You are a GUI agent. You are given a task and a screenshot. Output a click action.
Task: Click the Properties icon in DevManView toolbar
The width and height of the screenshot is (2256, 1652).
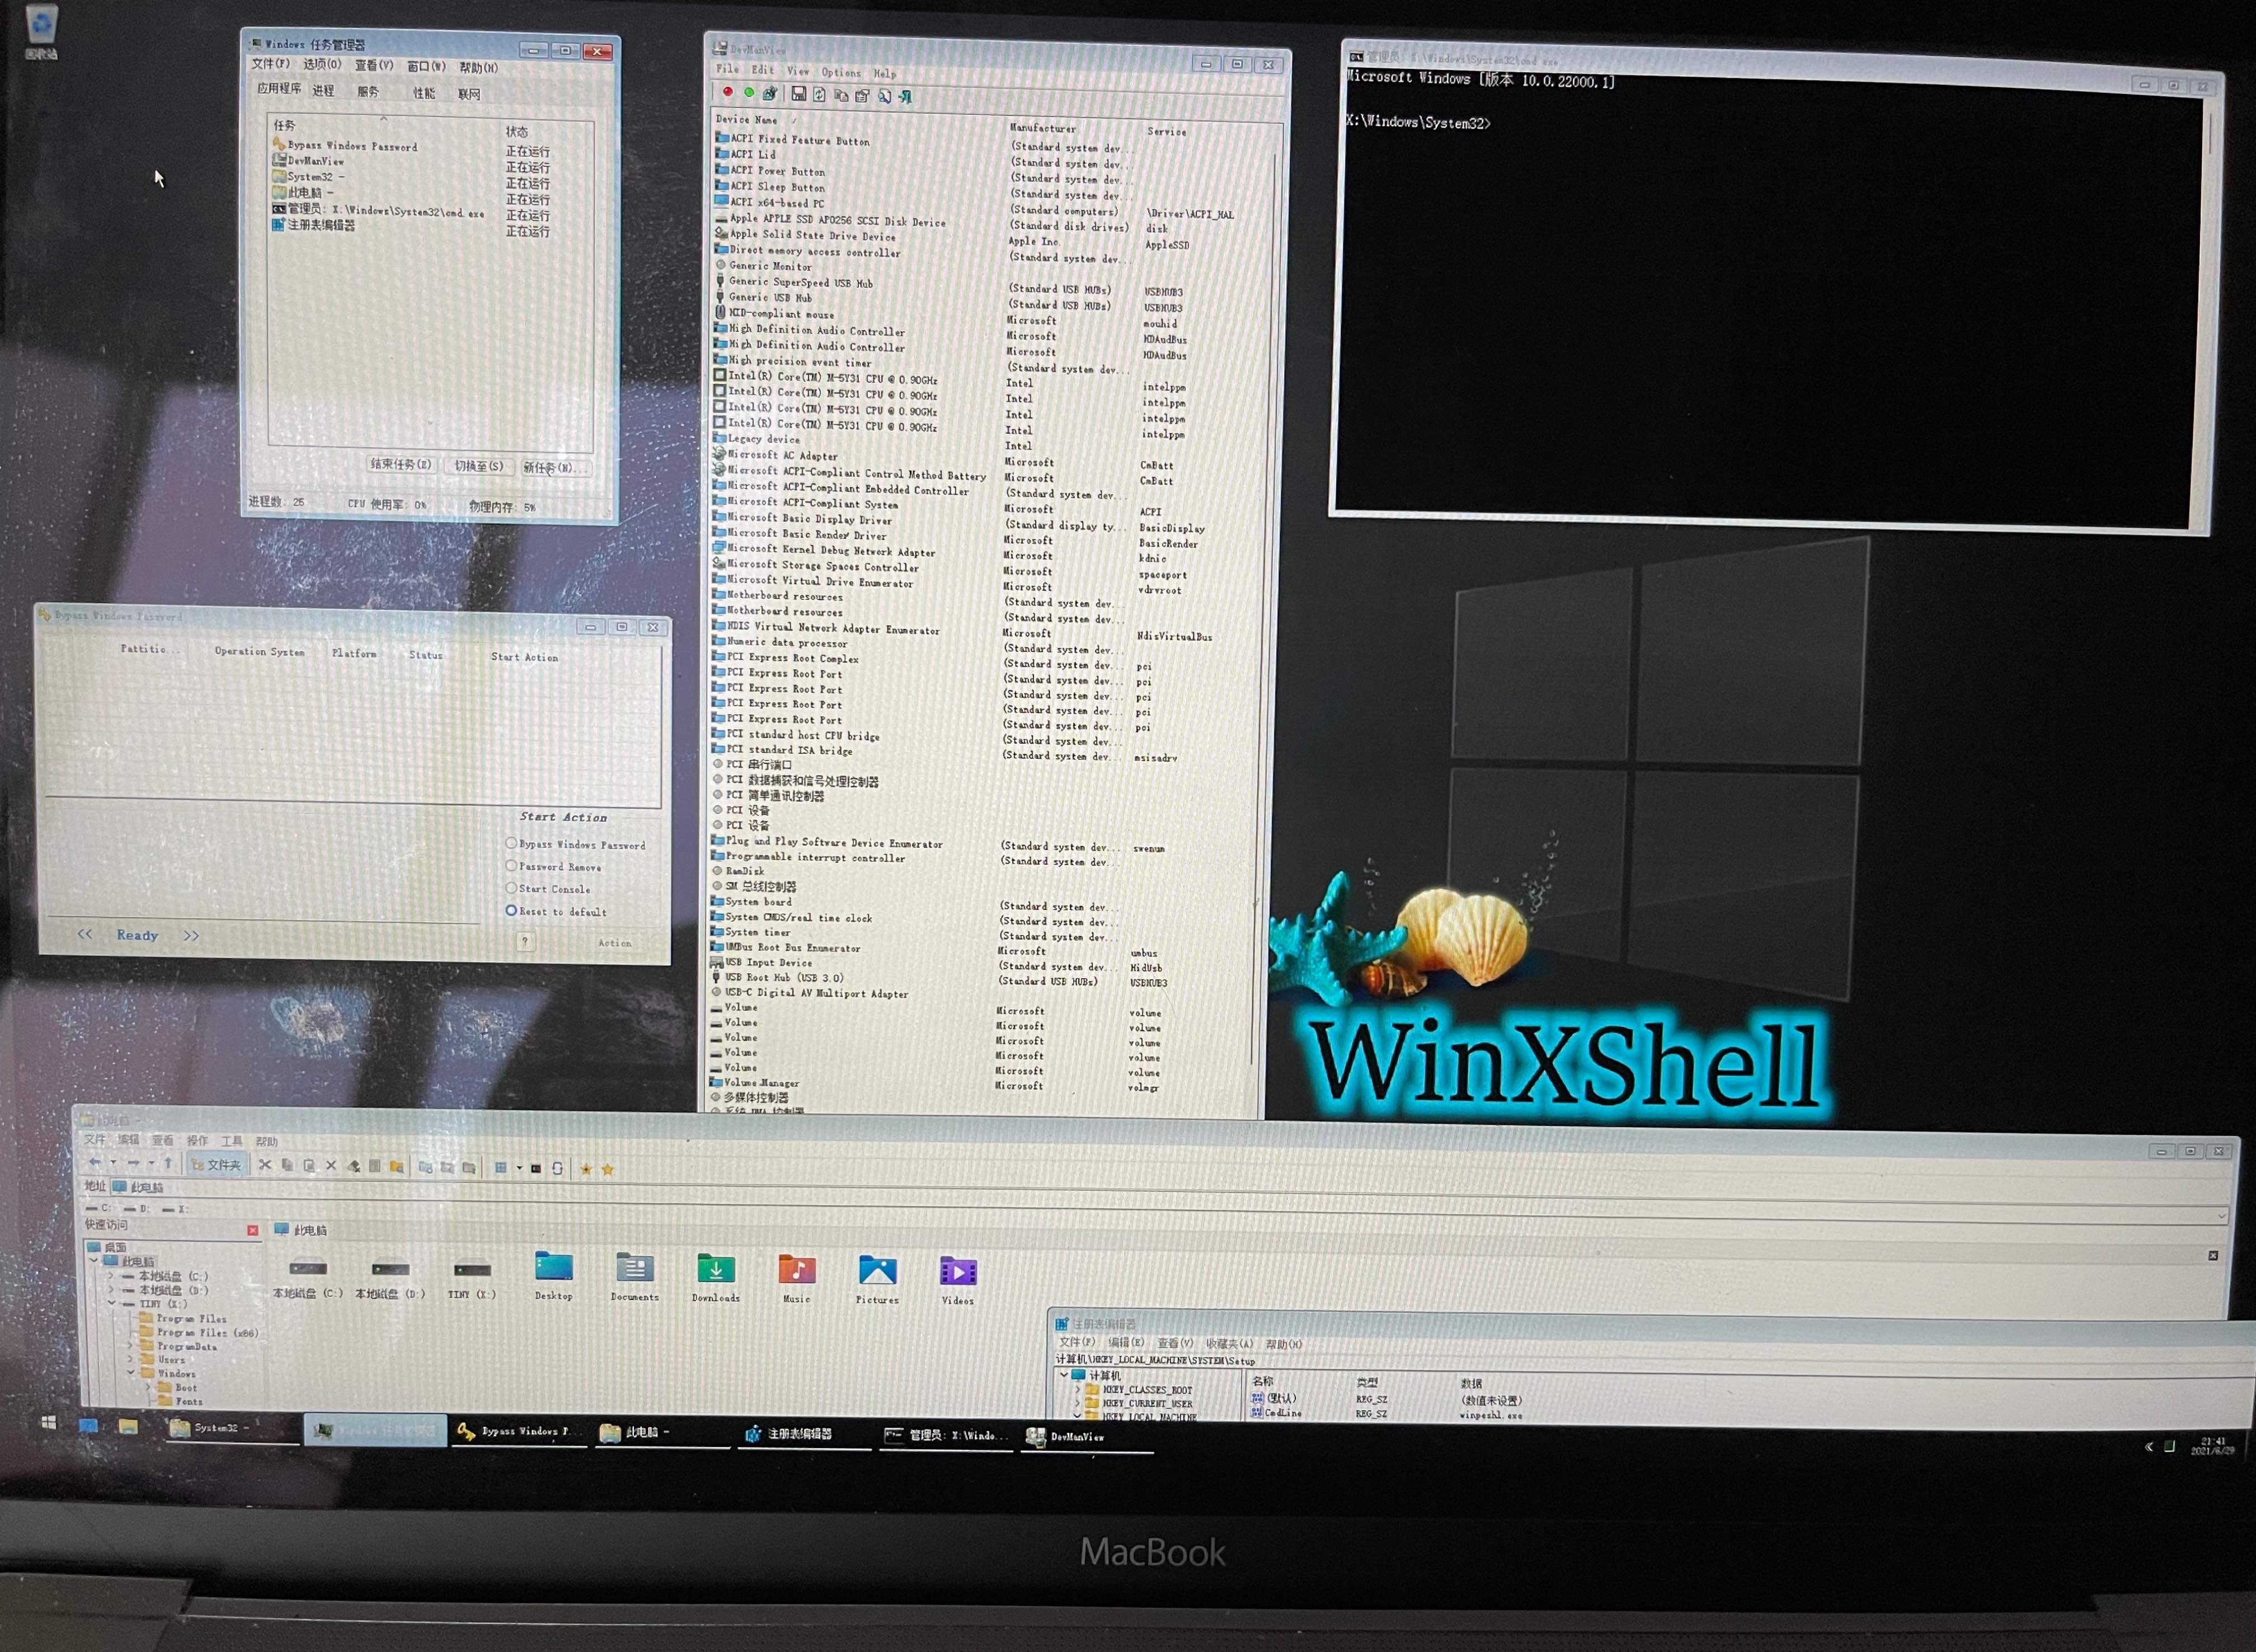pyautogui.click(x=862, y=96)
